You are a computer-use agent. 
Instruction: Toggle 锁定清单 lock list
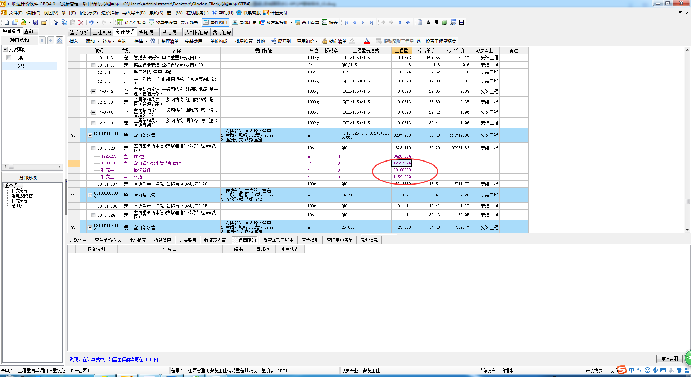coord(335,41)
